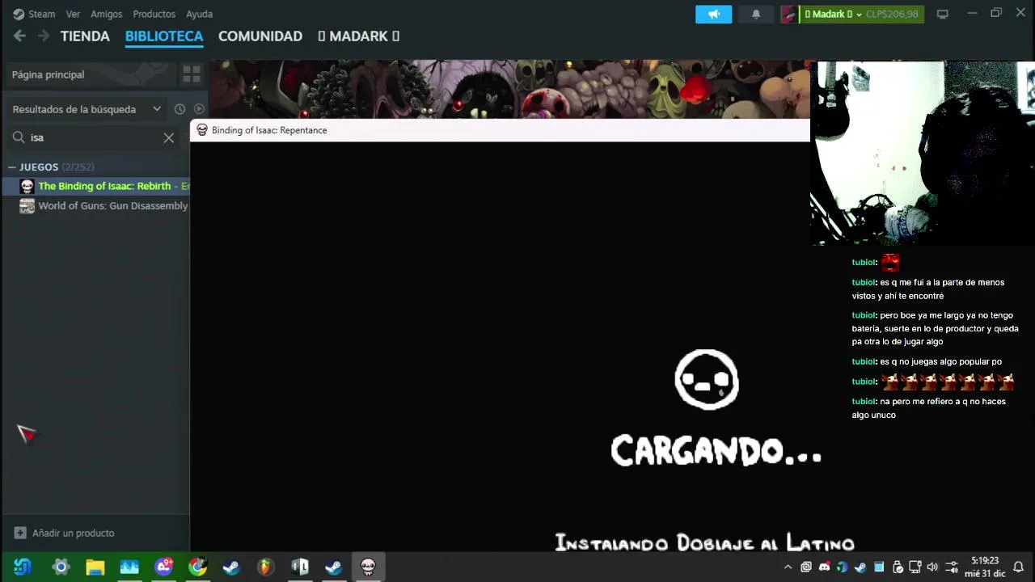Viewport: 1035px width, 582px height.
Task: Collapse the JUEGOS category
Action: coord(12,167)
